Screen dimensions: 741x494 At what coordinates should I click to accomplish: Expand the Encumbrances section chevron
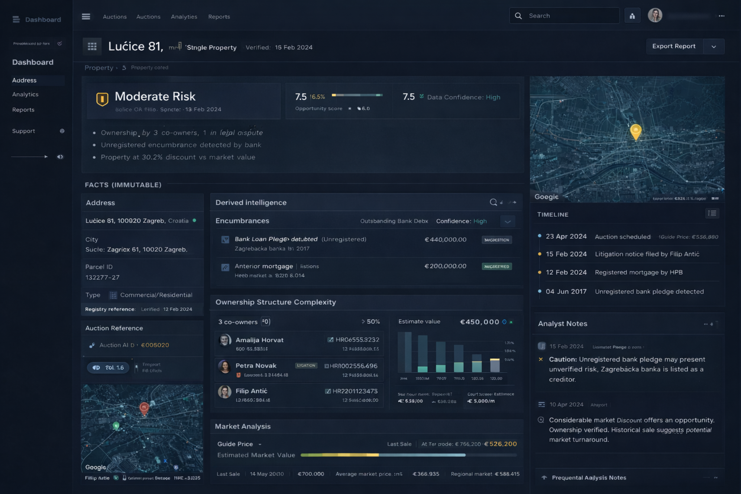pyautogui.click(x=508, y=221)
